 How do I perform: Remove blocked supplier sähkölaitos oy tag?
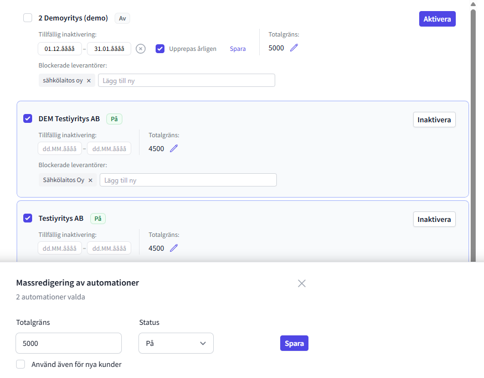[89, 81]
